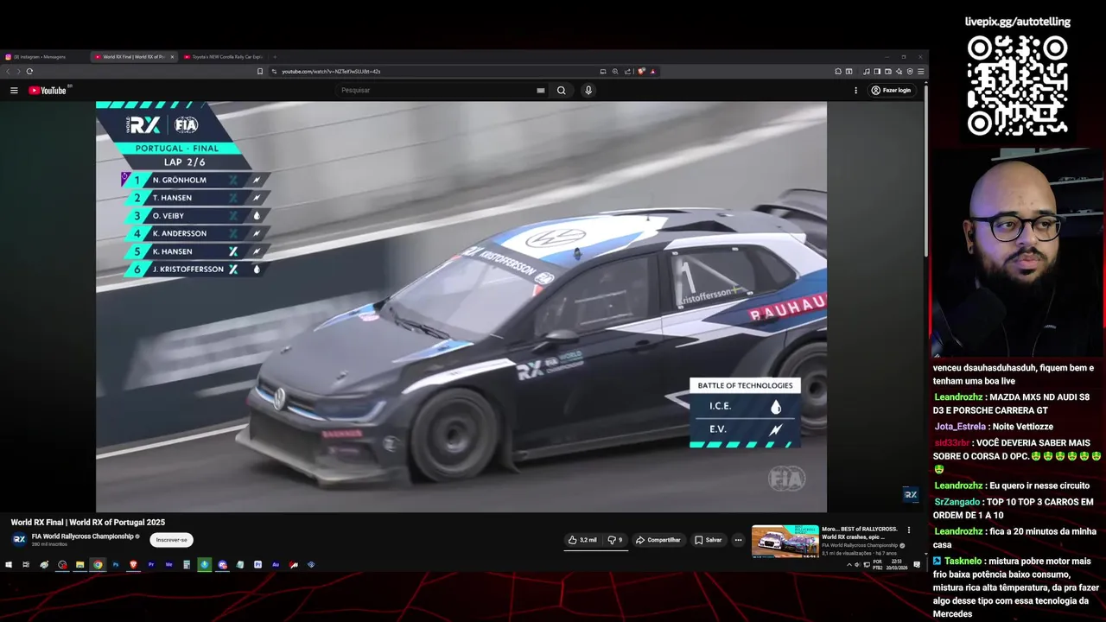The image size is (1106, 622).
Task: Open the FIA World Rallycross channel avatar
Action: (19, 539)
